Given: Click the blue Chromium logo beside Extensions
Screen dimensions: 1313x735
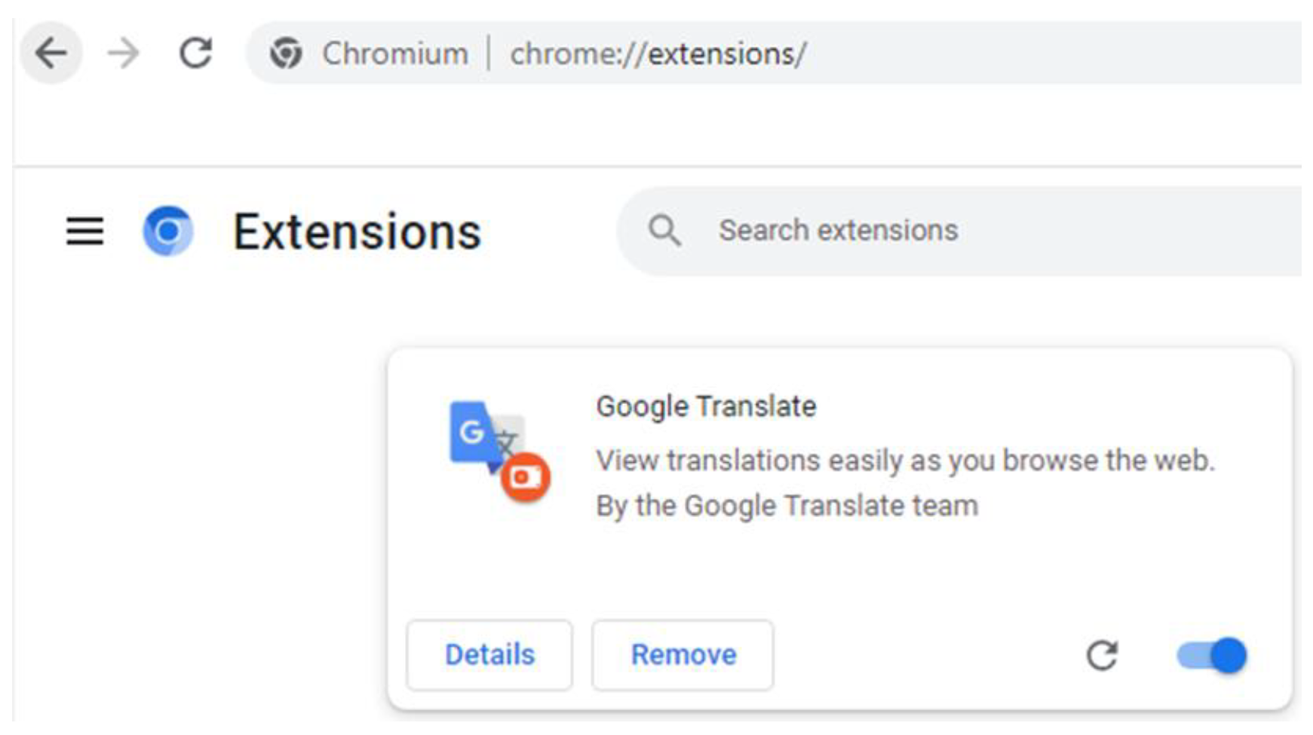Looking at the screenshot, I should (168, 231).
